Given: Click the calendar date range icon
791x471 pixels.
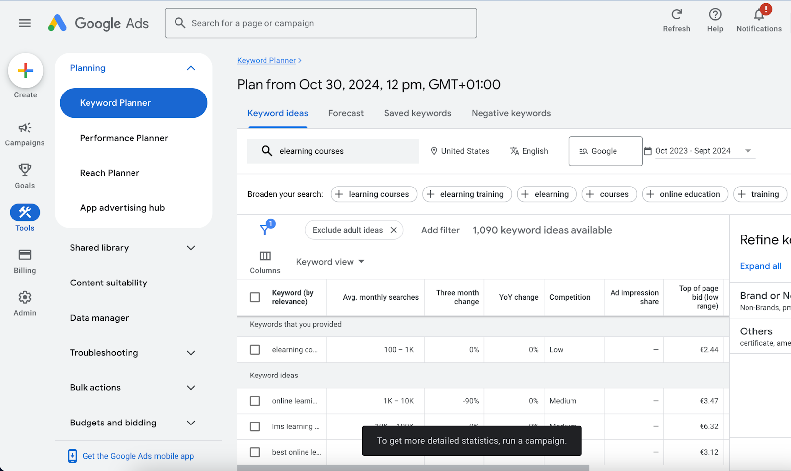Looking at the screenshot, I should (x=648, y=151).
